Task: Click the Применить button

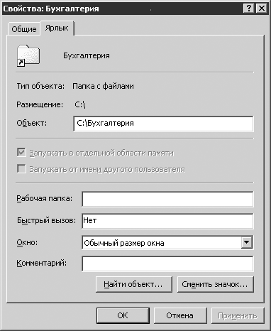Action: (238, 315)
